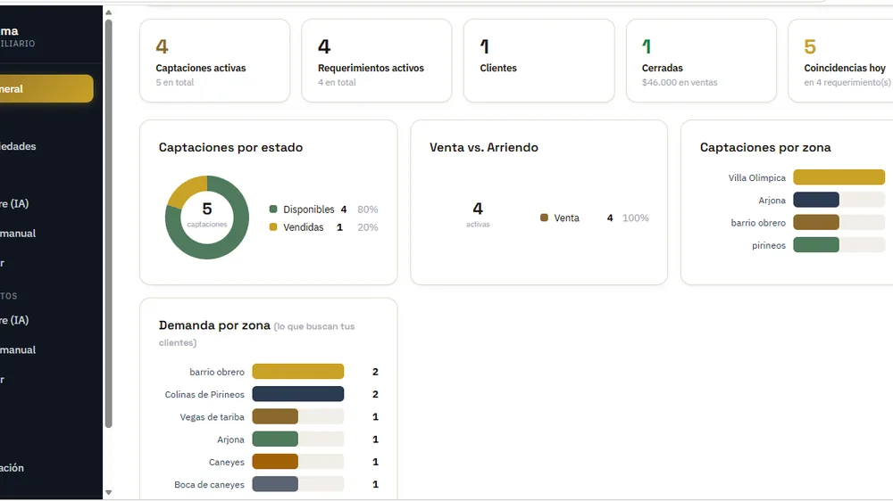Click the "Venta vs. Arriendo" heading
Image resolution: width=893 pixels, height=501 pixels.
483,147
